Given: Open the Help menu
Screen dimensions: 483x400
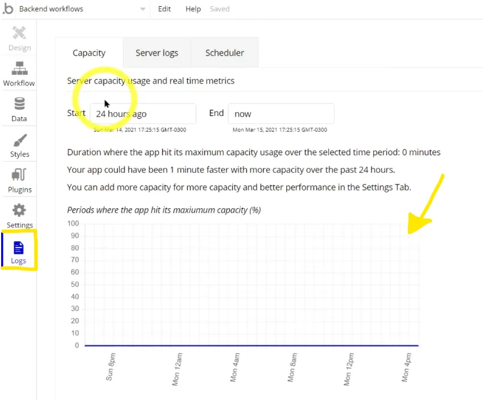Looking at the screenshot, I should (x=193, y=9).
